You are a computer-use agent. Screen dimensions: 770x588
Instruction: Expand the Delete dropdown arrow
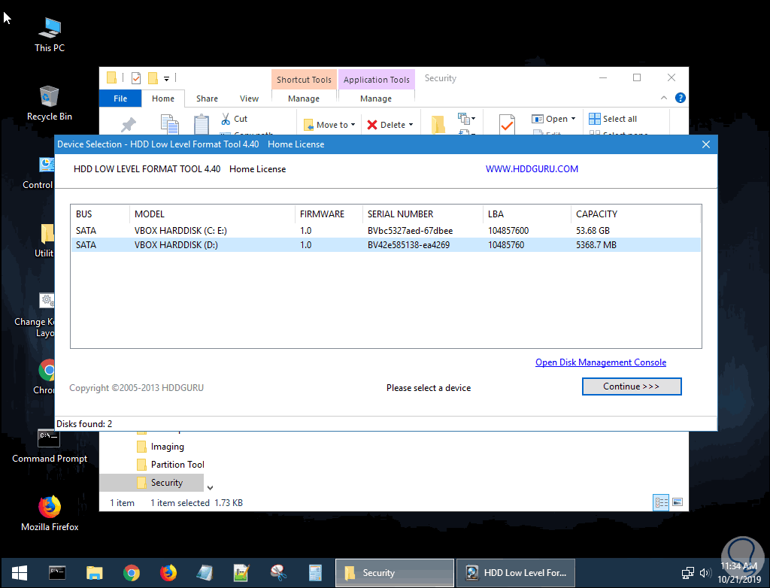(411, 125)
